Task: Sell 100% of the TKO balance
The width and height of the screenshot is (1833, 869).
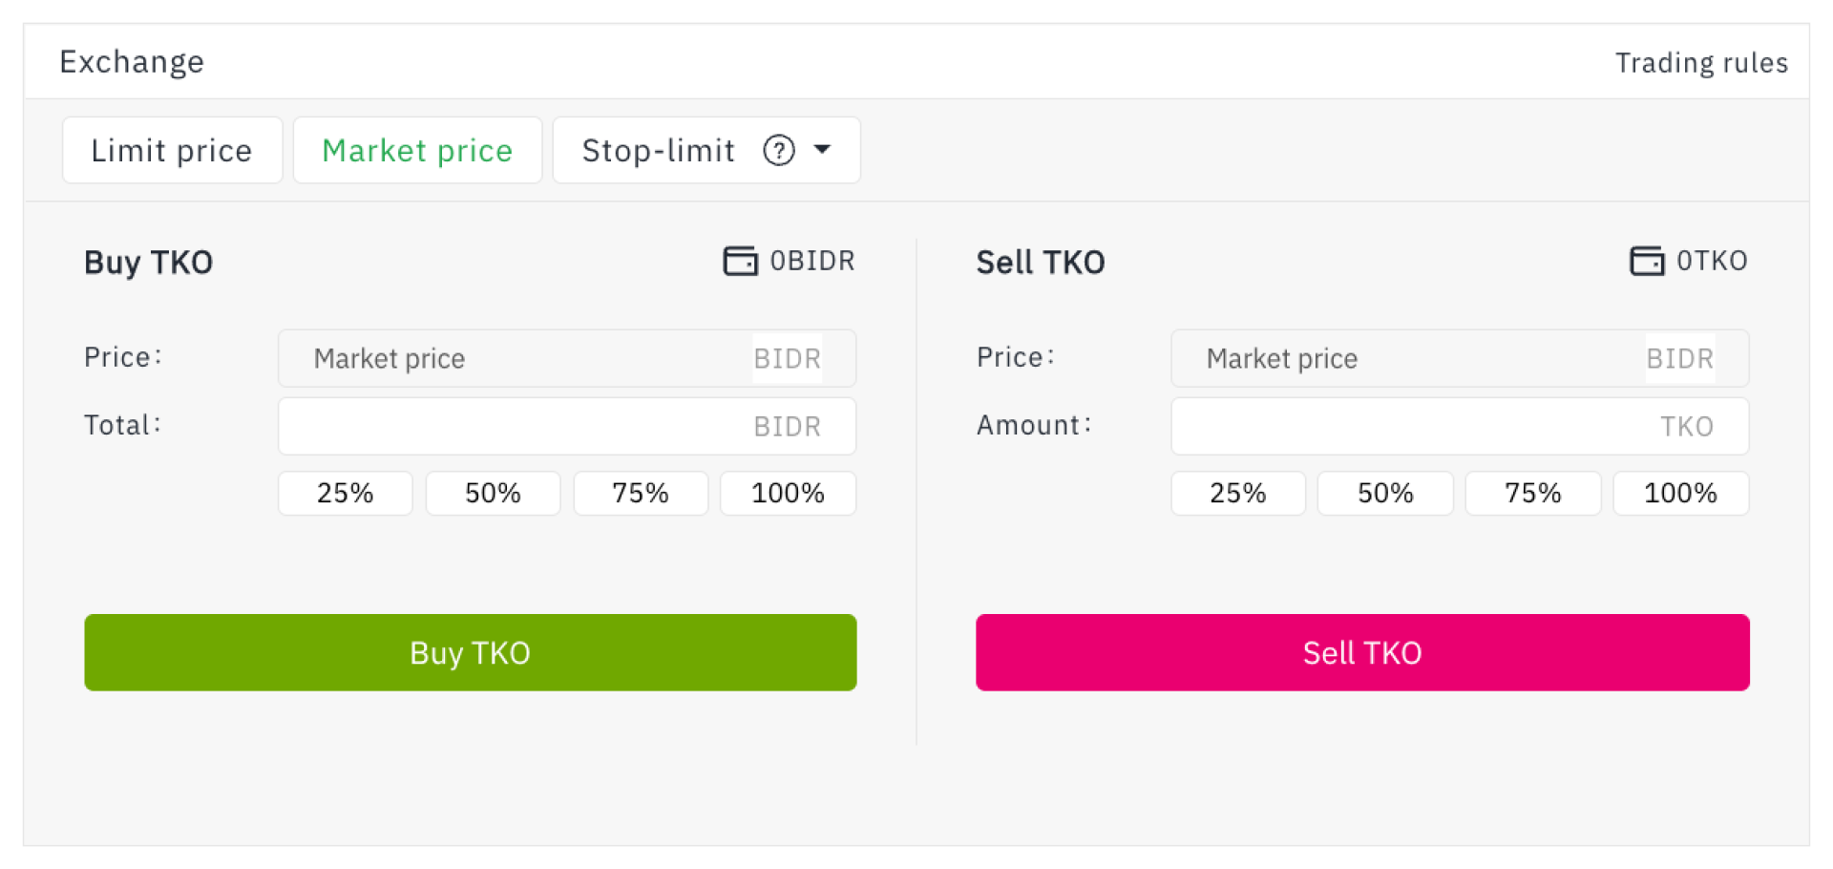Action: coord(1680,493)
